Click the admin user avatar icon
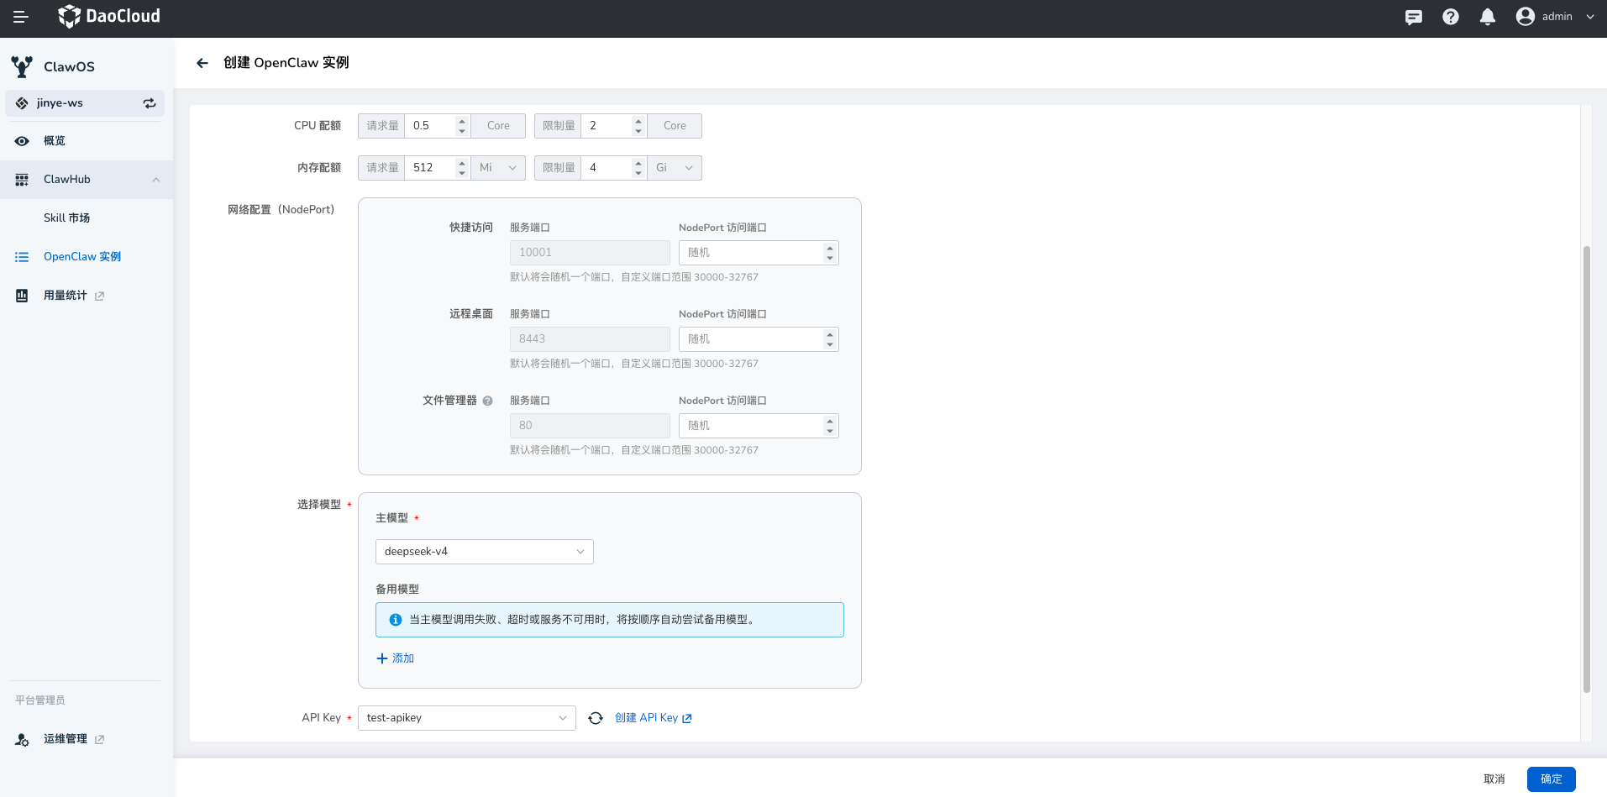The height and width of the screenshot is (797, 1607). tap(1526, 17)
